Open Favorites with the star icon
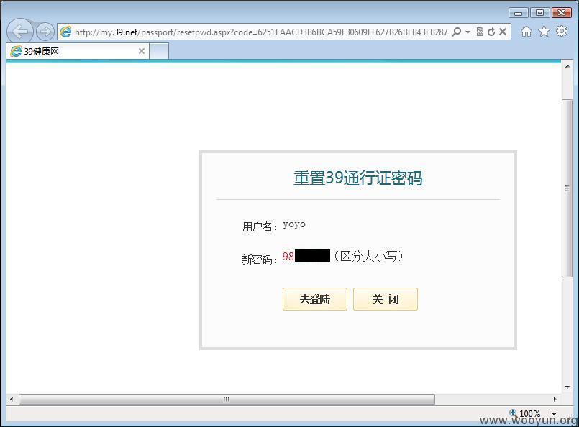Screen dimensions: 579x427 (544, 32)
